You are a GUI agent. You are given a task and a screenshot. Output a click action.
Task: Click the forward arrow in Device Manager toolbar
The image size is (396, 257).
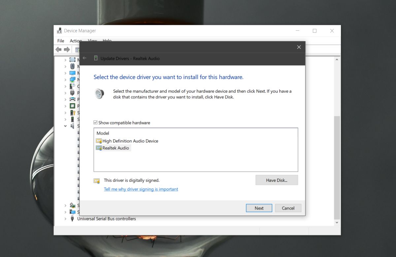point(67,49)
